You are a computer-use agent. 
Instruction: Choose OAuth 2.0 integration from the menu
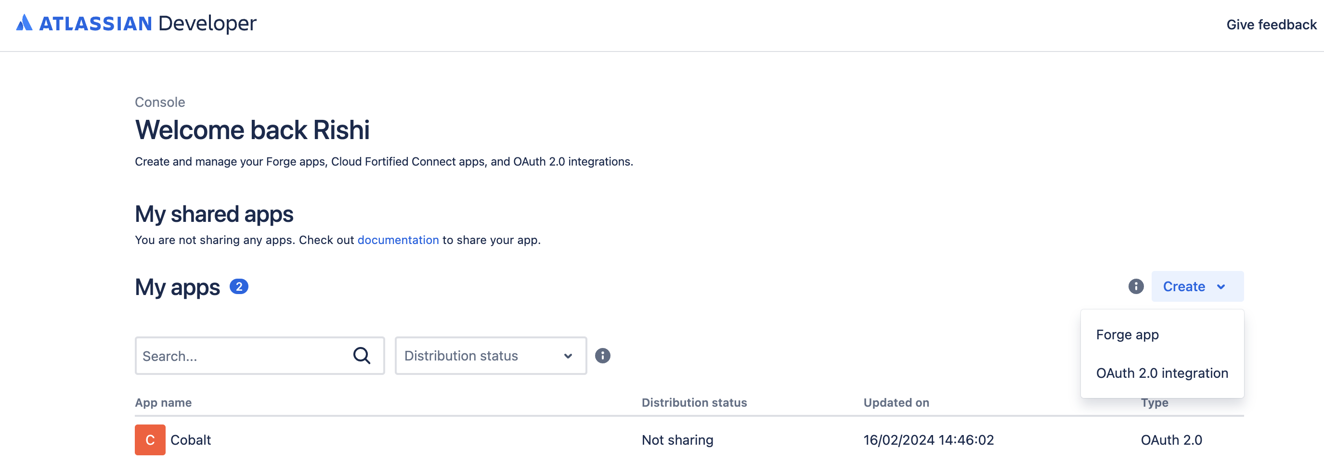[x=1162, y=373]
